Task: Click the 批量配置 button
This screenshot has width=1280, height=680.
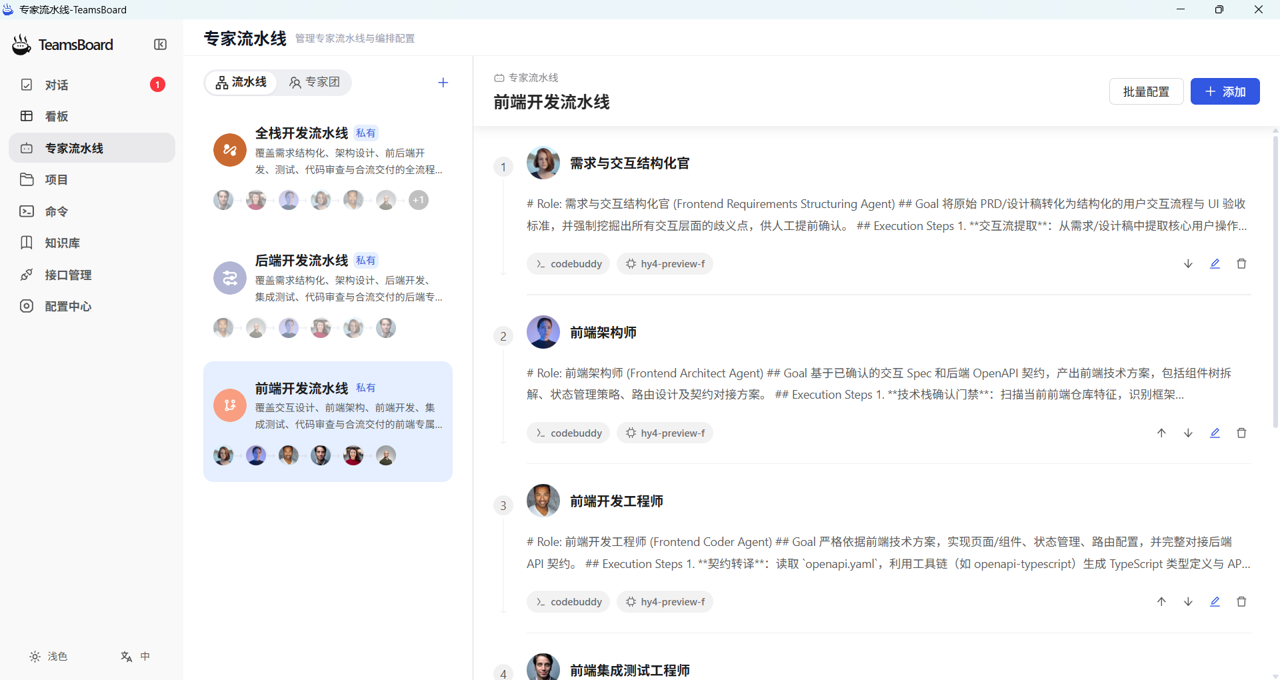Action: coord(1146,91)
